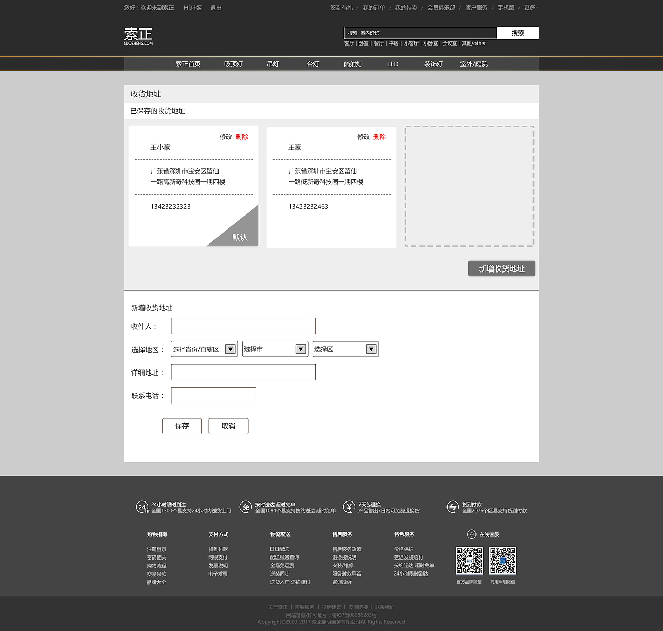Screen dimensions: 663x631
Task: Click the Hi,叶姬 username link
Action: pos(193,8)
